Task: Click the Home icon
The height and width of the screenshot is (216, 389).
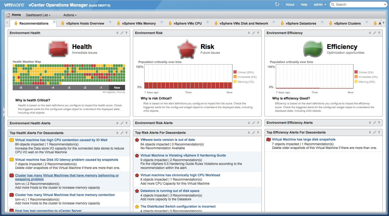Action: pos(8,15)
